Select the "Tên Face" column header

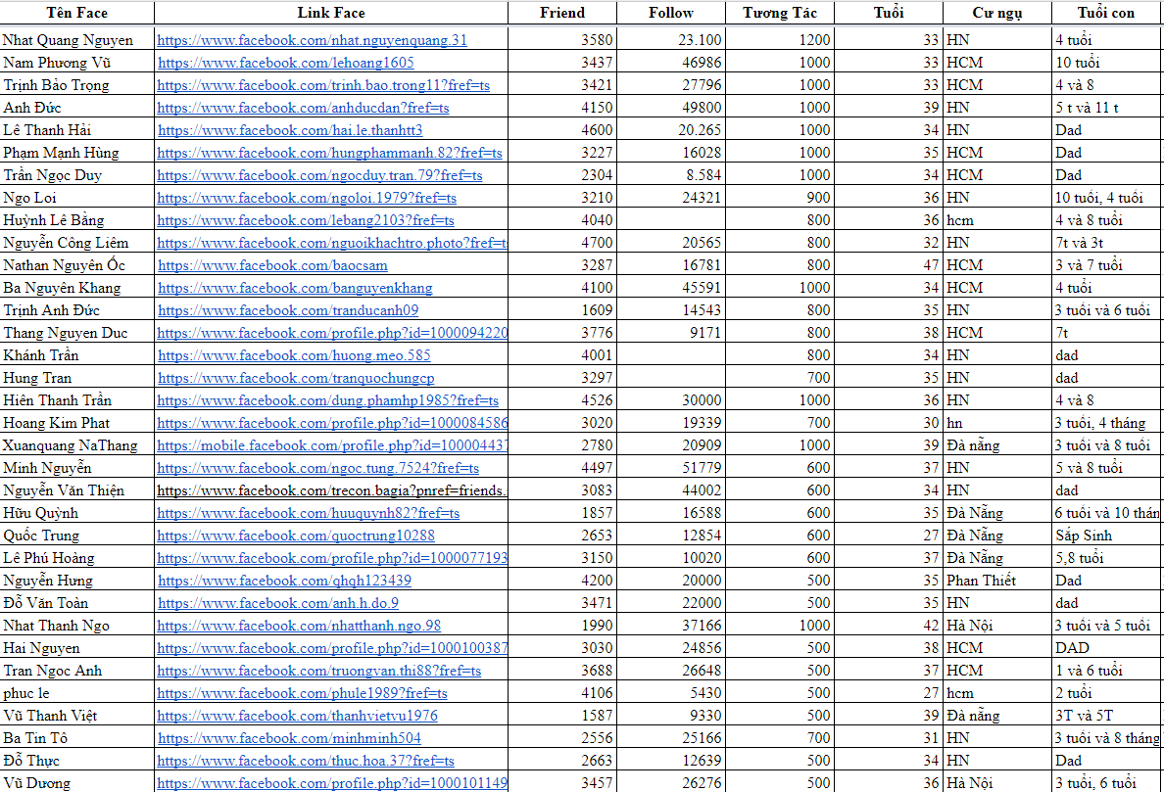[76, 13]
